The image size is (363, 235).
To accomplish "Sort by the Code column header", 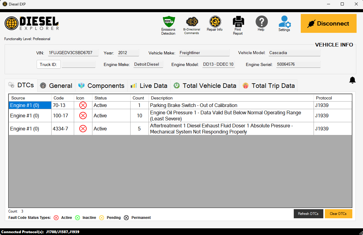I will pyautogui.click(x=63, y=98).
